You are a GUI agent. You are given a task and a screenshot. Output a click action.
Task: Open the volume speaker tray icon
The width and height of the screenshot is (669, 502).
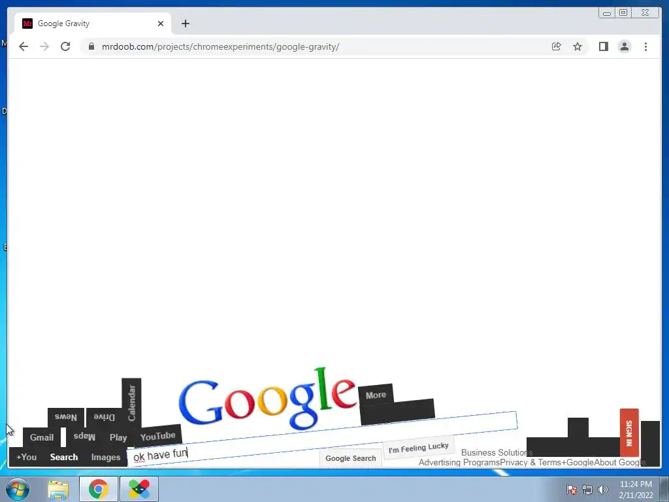tap(603, 490)
